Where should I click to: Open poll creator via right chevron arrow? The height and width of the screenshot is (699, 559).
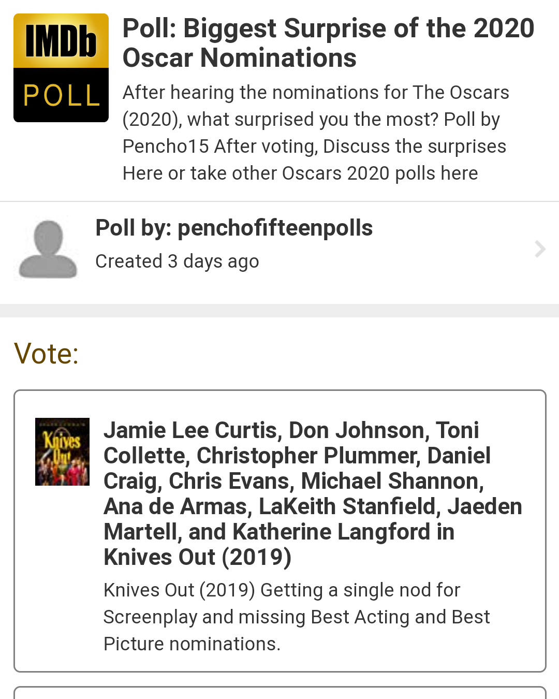(x=540, y=249)
